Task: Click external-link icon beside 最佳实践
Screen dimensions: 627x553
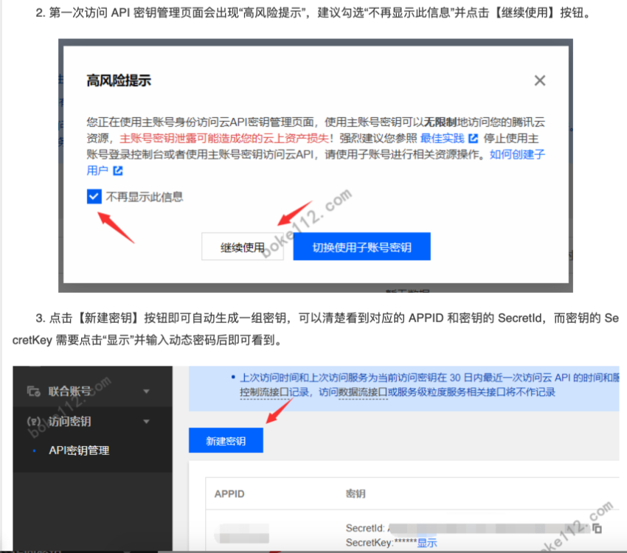Action: click(474, 139)
